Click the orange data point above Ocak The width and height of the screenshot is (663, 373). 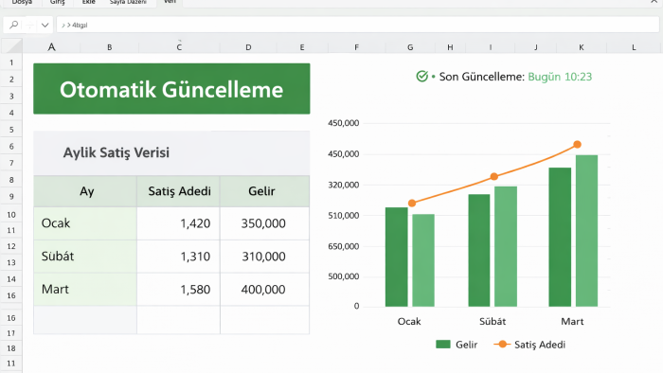(412, 204)
